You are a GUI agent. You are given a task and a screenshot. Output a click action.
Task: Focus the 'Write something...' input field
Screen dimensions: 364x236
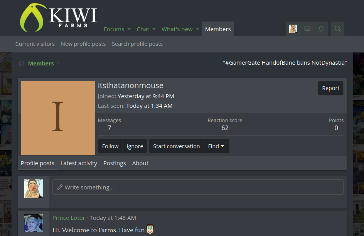pos(198,187)
